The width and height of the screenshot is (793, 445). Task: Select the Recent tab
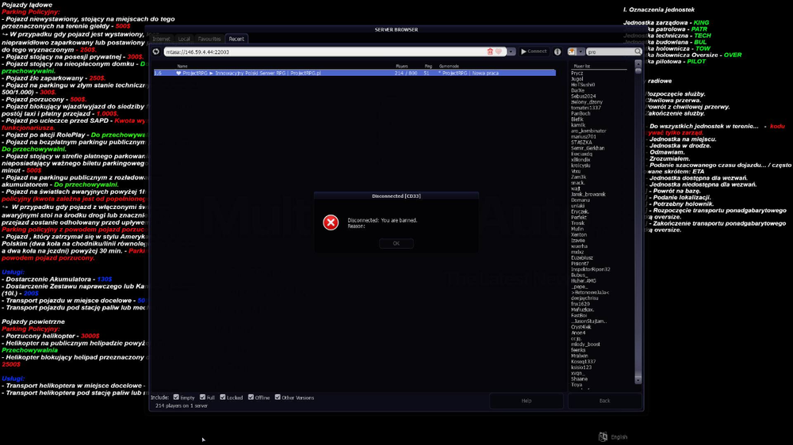click(x=236, y=39)
